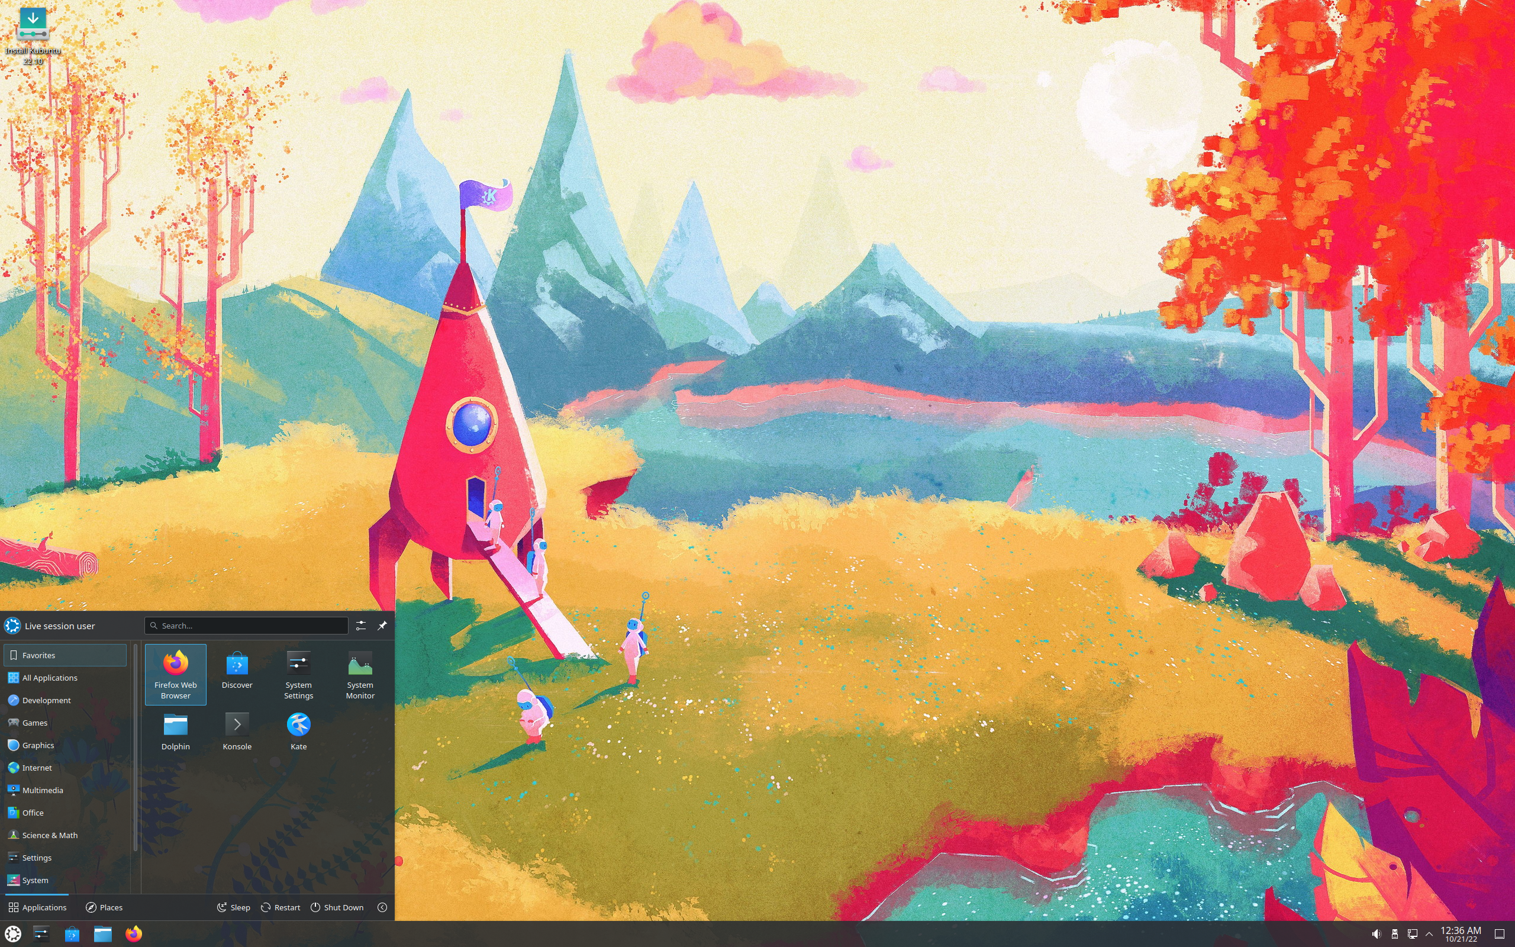
Task: Open System Settings in Favorites grid
Action: point(298,675)
